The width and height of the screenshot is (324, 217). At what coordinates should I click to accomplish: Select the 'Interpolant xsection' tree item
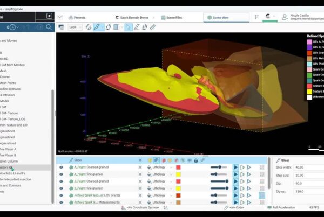coord(16,179)
